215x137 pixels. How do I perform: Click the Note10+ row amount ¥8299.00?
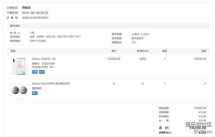[x=200, y=59]
